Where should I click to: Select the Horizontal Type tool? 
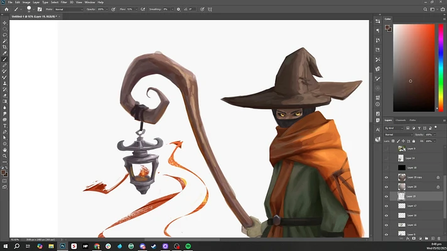point(4,125)
